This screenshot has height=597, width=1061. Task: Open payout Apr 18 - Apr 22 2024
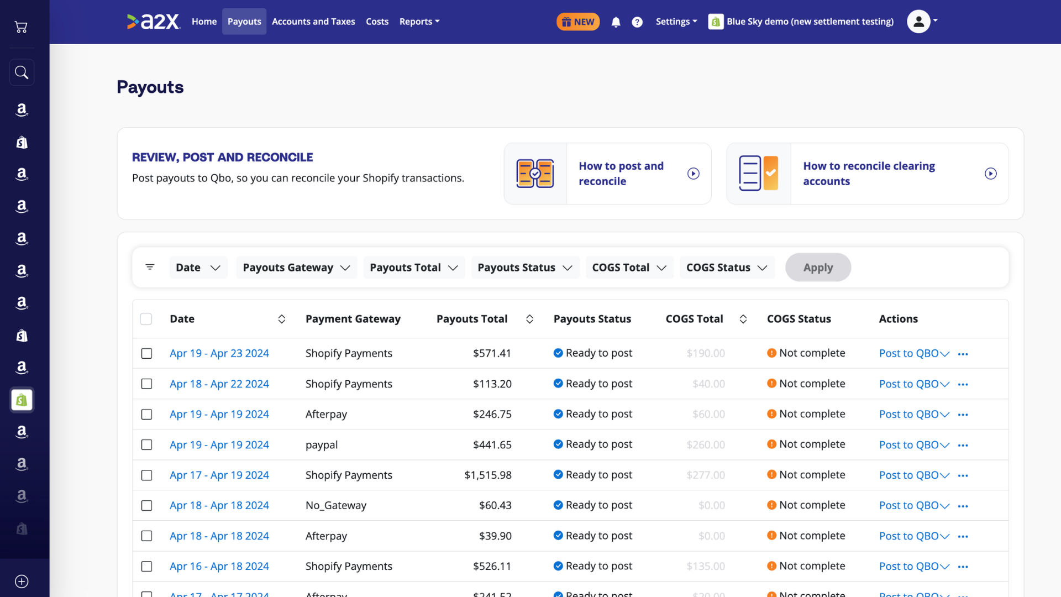pos(219,384)
